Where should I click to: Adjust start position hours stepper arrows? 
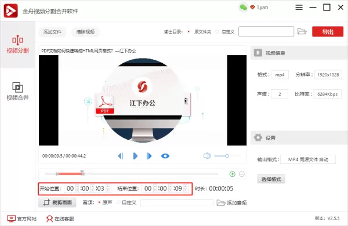[x=77, y=188]
